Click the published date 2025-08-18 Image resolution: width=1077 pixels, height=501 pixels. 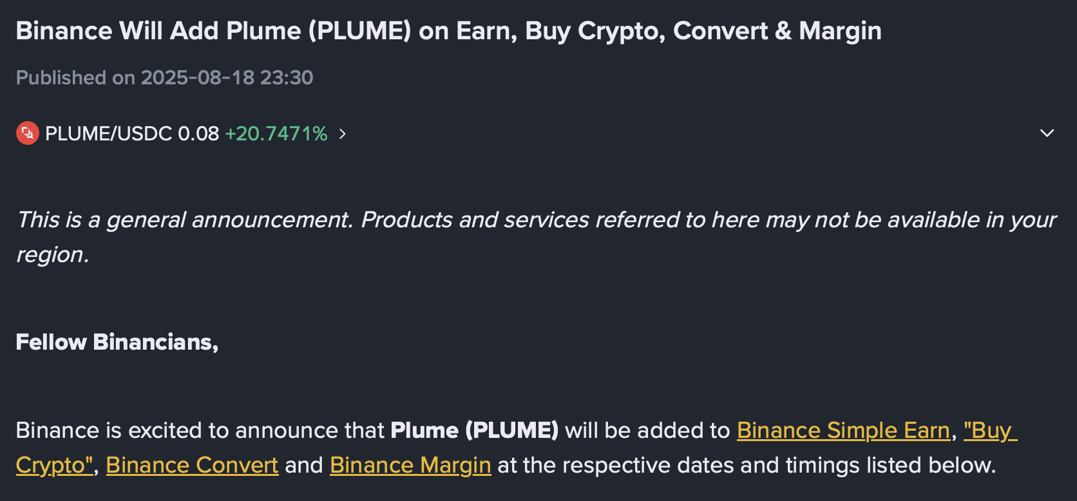(198, 77)
